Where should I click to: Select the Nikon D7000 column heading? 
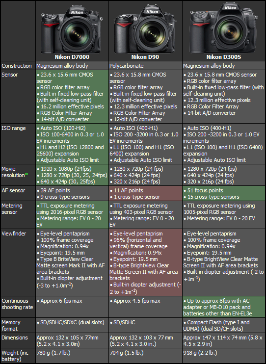coord(72,57)
